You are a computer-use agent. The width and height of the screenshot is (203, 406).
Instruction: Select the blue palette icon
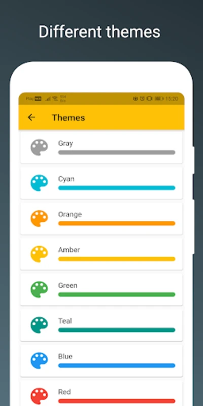(x=39, y=360)
